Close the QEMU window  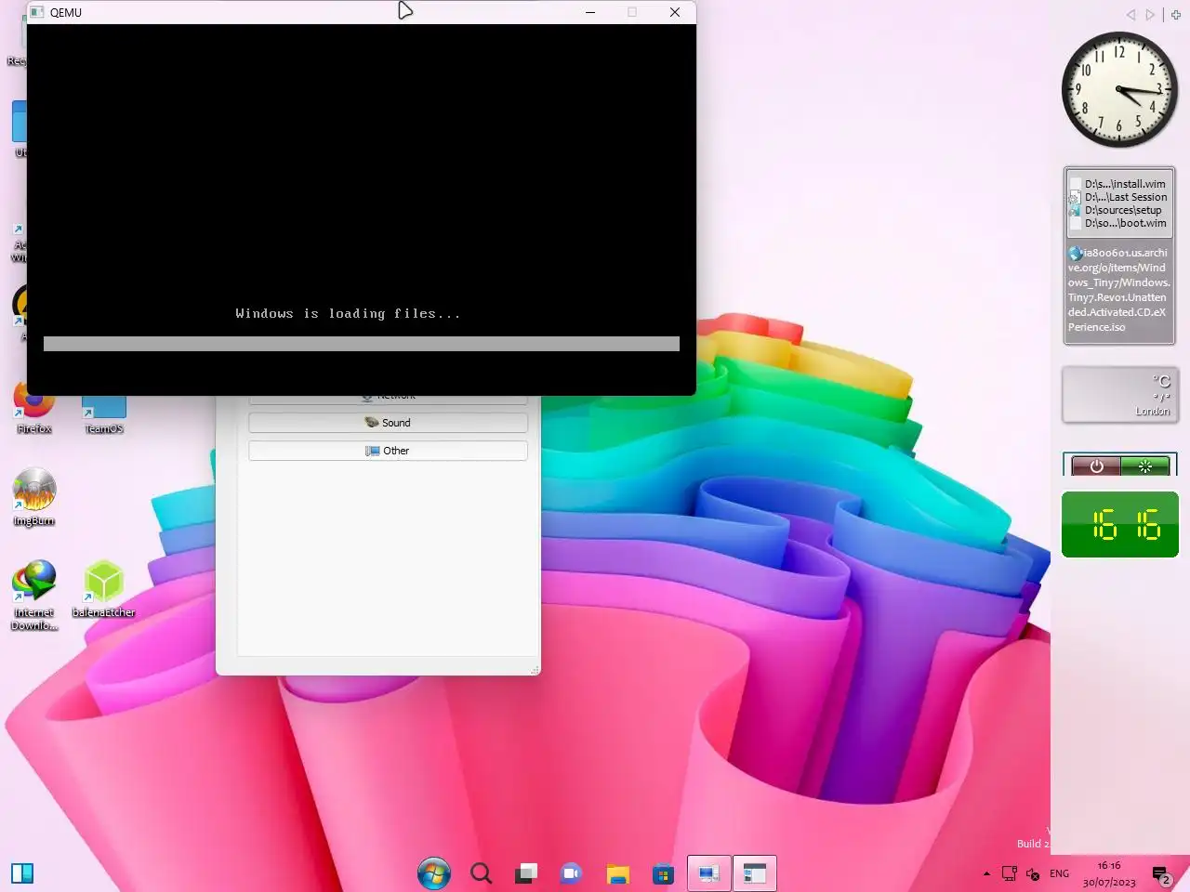(675, 12)
